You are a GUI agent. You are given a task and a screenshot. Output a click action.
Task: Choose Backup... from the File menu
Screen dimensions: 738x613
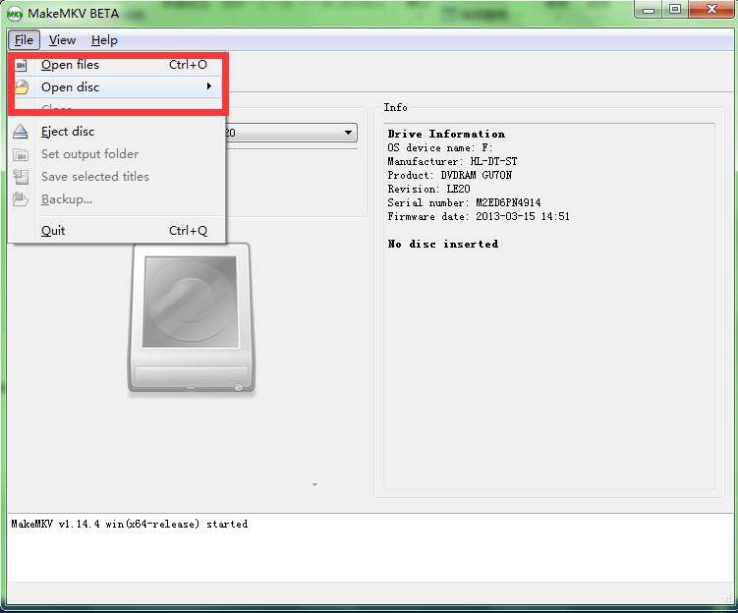118,199
